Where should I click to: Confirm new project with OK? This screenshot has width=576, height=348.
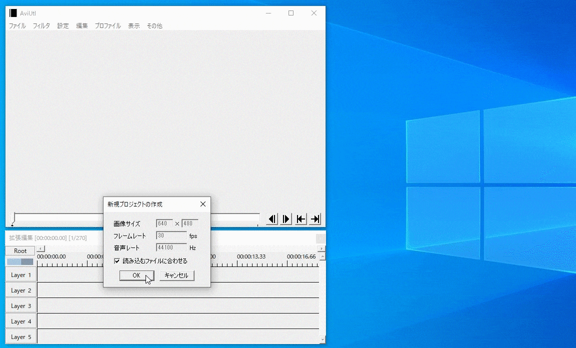click(136, 275)
